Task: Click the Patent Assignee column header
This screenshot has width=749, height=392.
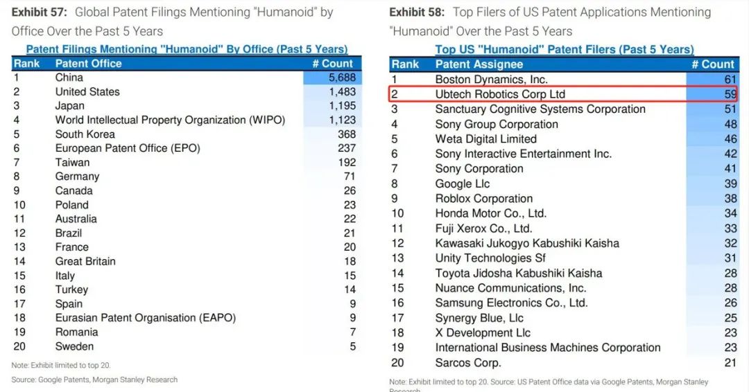Action: pos(479,64)
